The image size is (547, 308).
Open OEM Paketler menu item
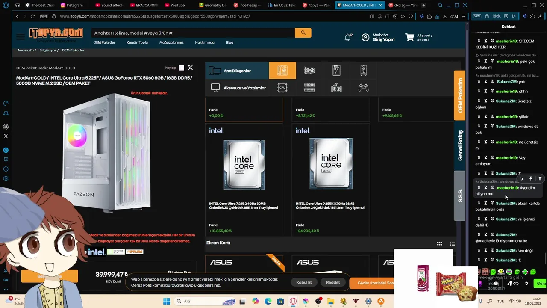pyautogui.click(x=104, y=42)
